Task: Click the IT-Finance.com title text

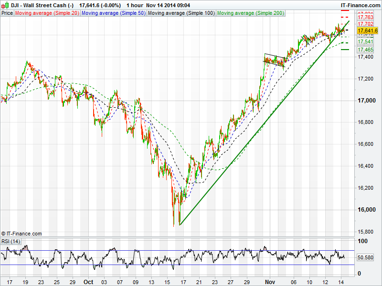Action: click(x=361, y=5)
